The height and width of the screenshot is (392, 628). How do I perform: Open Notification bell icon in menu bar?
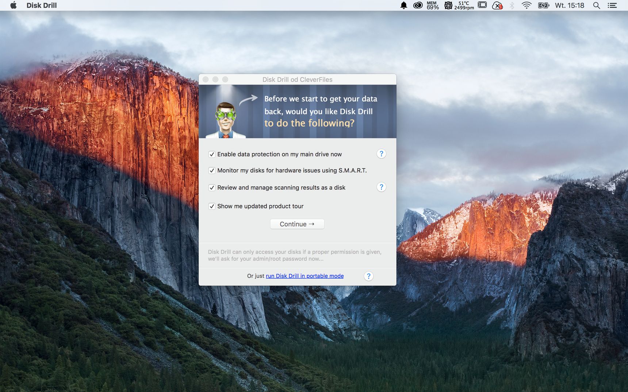[403, 5]
